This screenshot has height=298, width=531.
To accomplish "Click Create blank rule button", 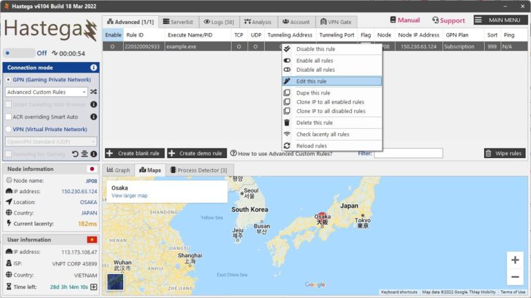I will (x=134, y=153).
